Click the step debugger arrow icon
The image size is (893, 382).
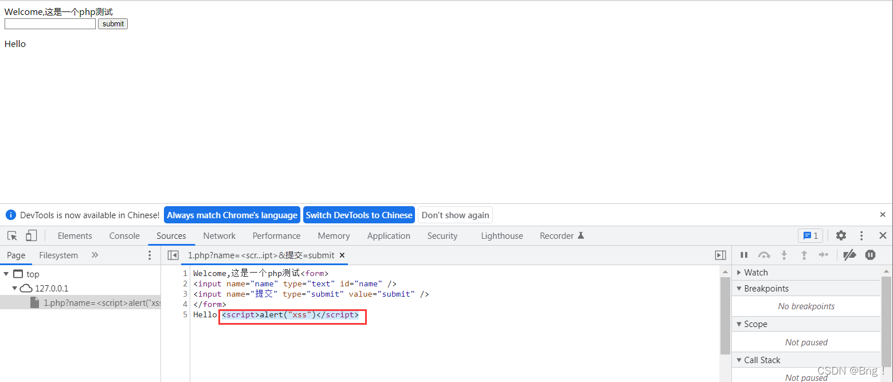pyautogui.click(x=823, y=255)
